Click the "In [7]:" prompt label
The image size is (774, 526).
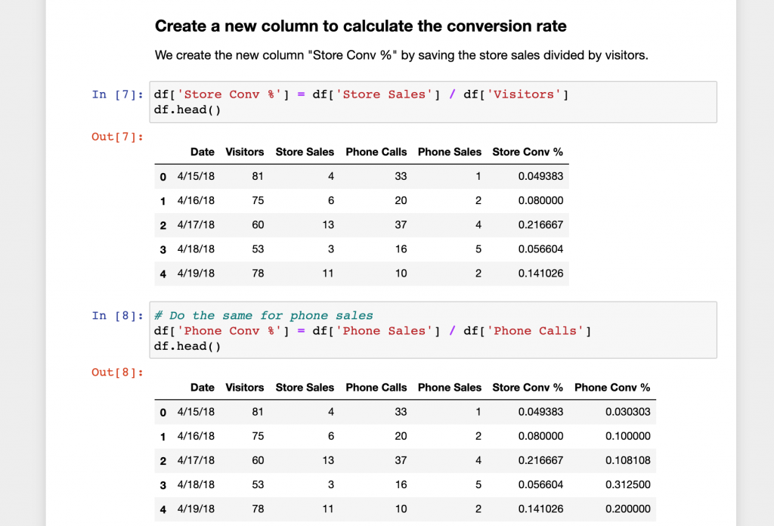[117, 94]
